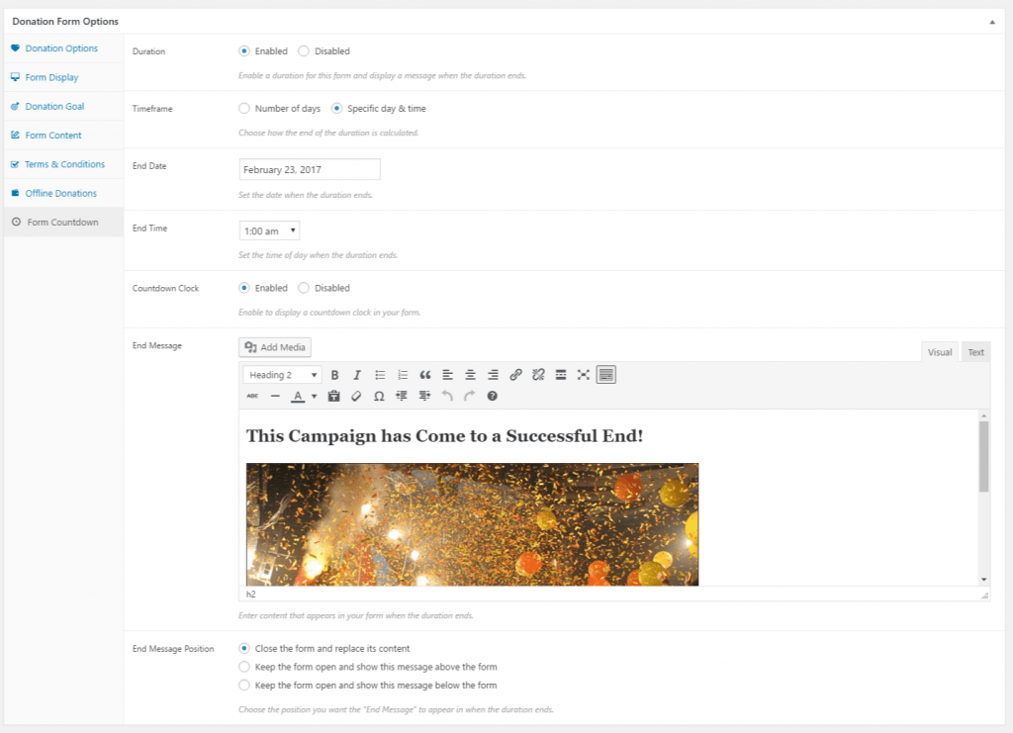Choose to show message above the form
The image size is (1013, 733).
[x=244, y=667]
